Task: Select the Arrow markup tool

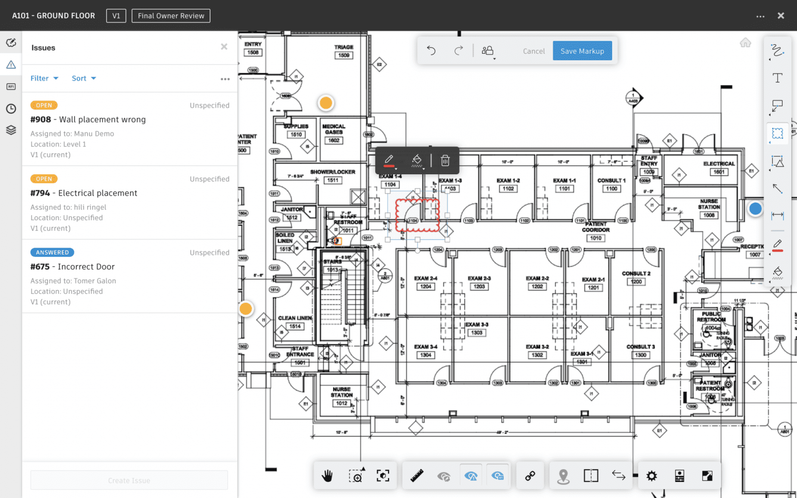Action: [x=777, y=189]
